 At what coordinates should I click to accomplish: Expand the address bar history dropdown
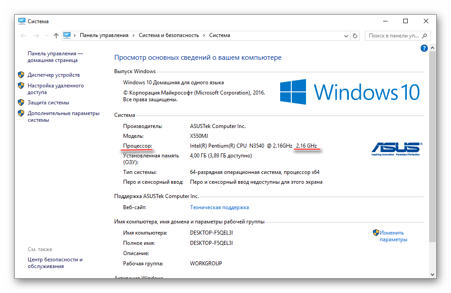pyautogui.click(x=346, y=36)
